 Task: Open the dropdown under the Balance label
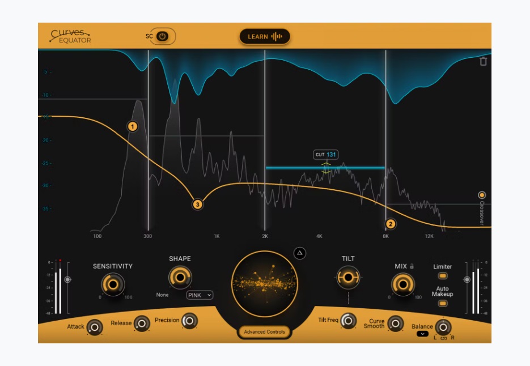[x=422, y=334]
